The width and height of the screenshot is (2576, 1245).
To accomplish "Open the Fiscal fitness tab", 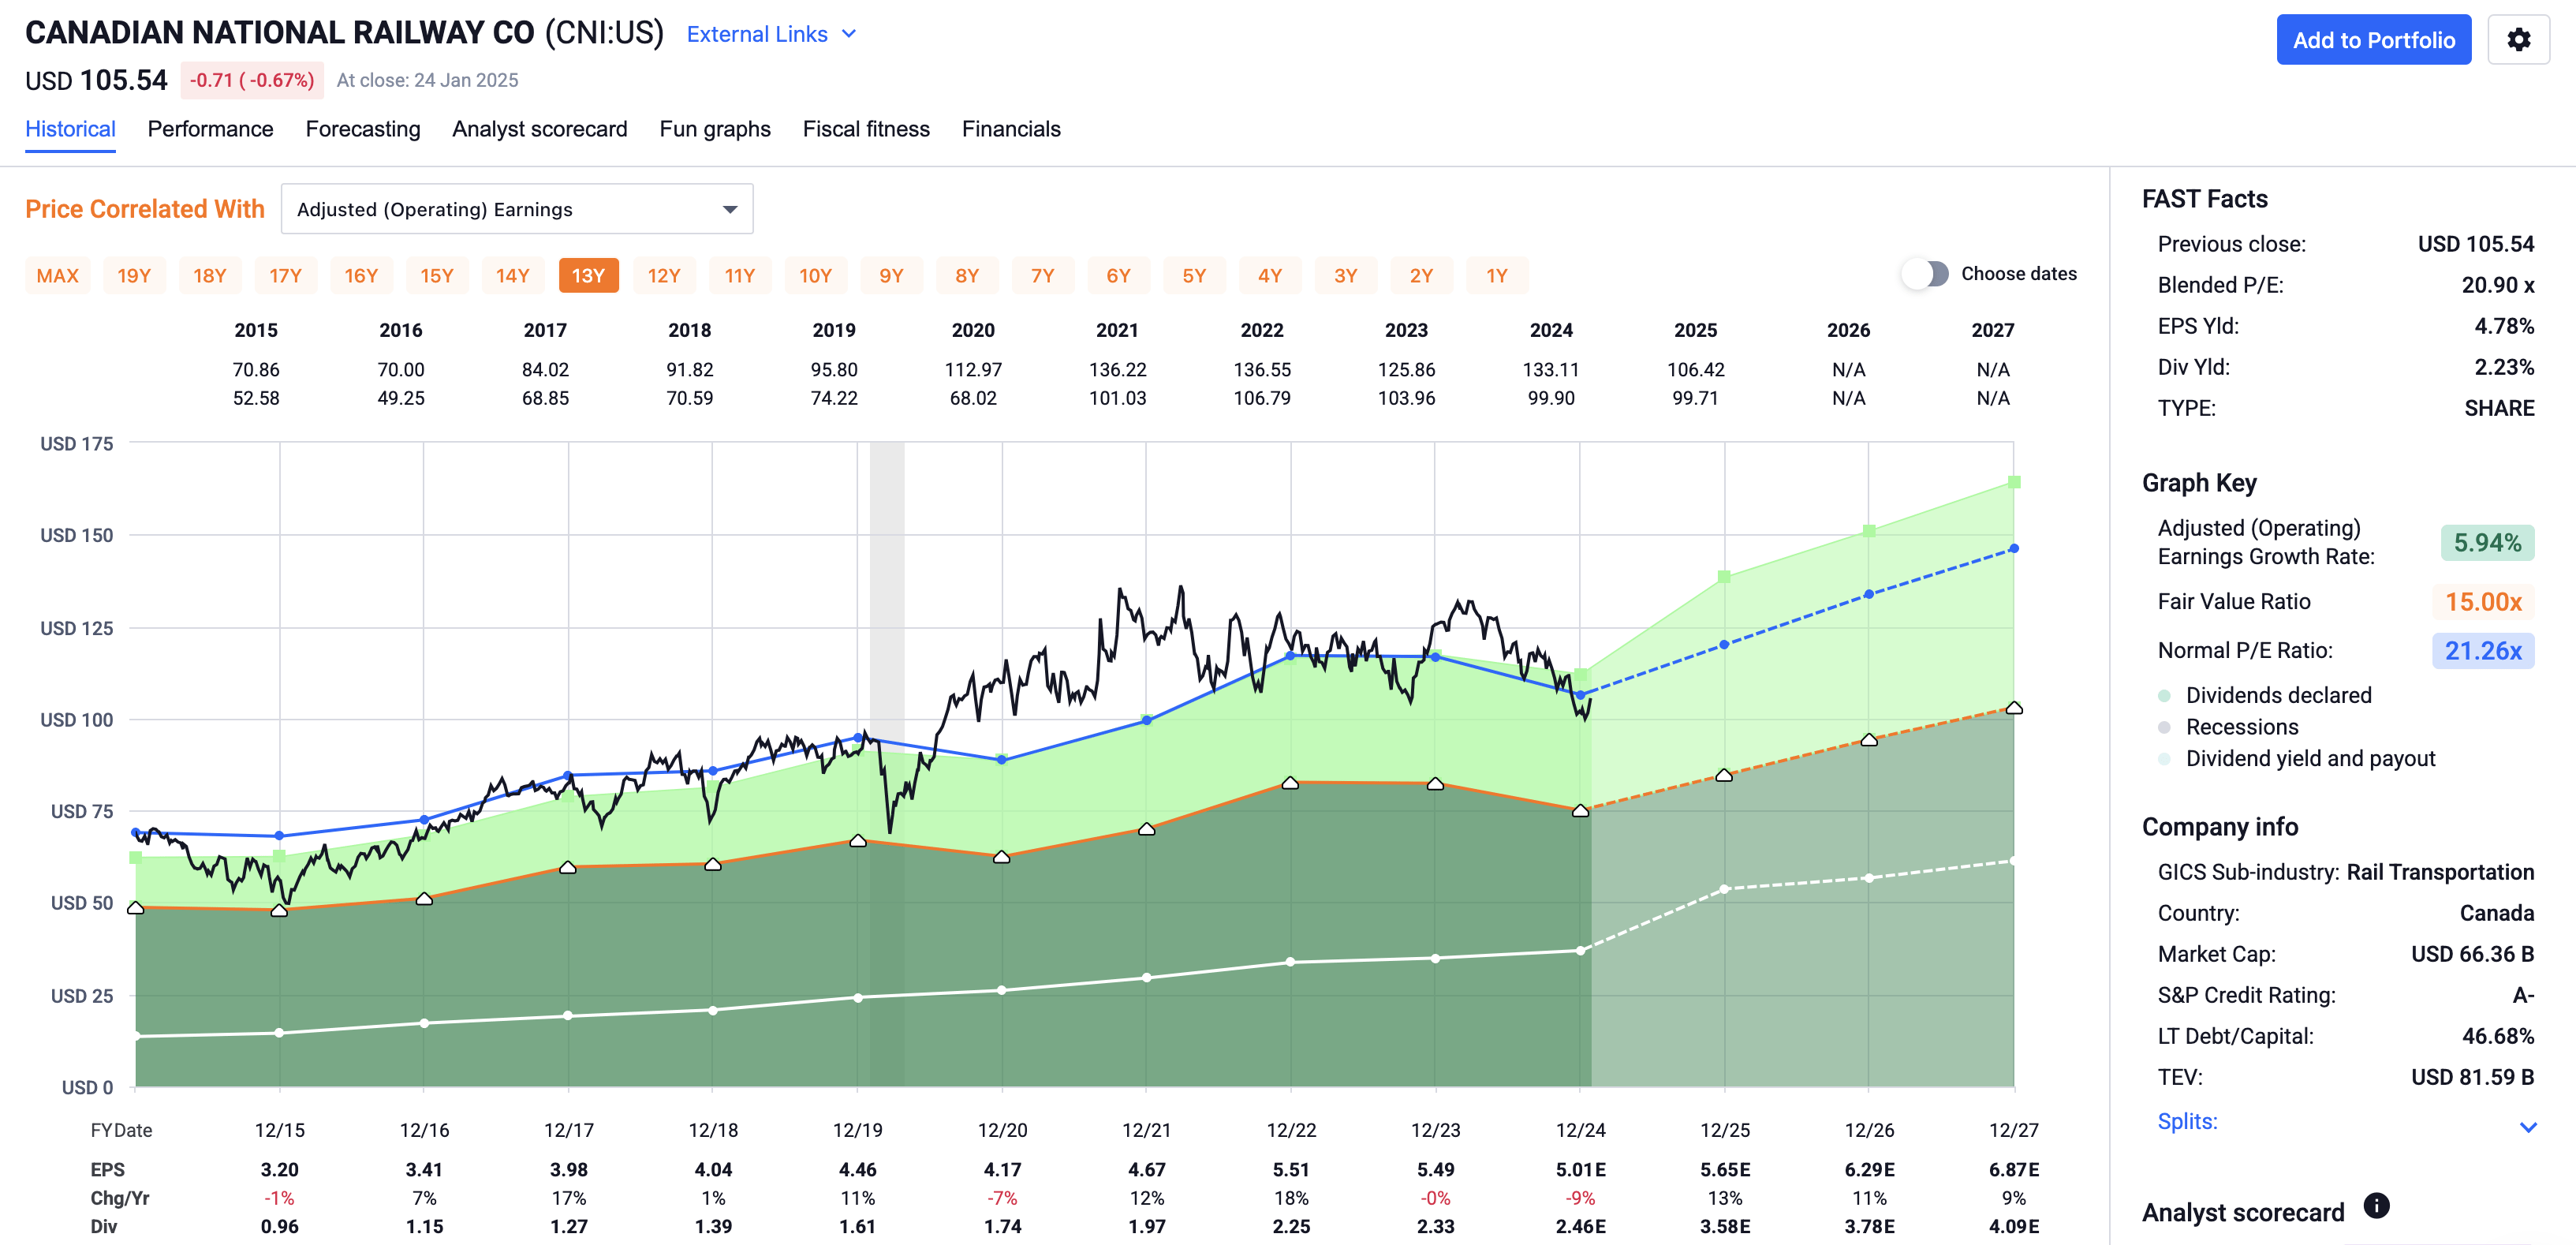I will 866,129.
